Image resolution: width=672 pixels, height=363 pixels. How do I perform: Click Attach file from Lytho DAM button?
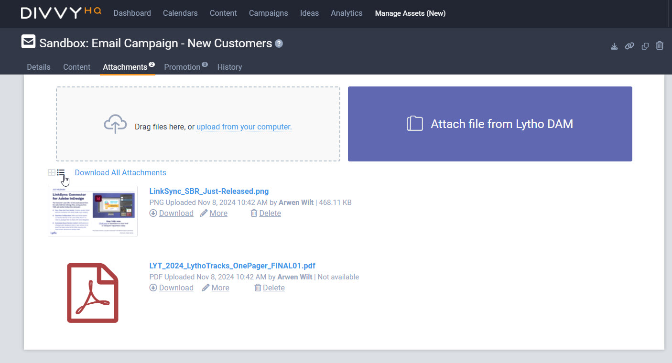(x=490, y=124)
